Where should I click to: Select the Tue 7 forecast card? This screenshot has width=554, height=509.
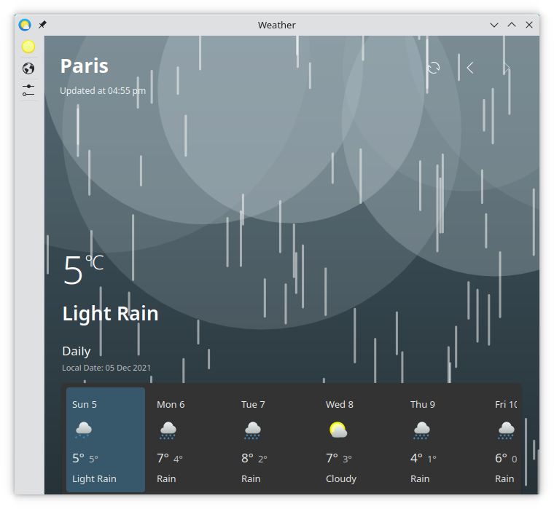click(275, 440)
